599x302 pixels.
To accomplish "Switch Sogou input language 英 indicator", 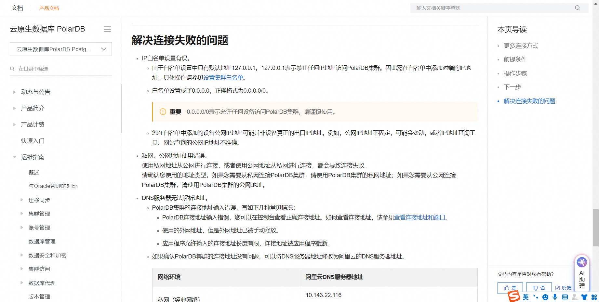I will coord(526,297).
